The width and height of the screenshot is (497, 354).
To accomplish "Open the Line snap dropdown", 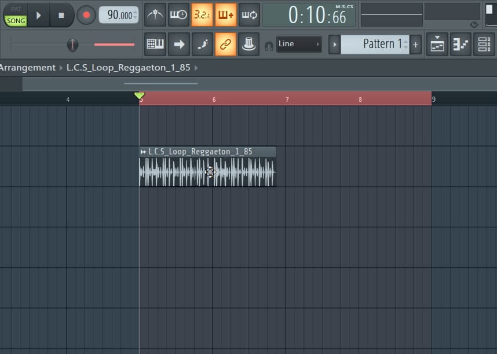I will click(x=299, y=44).
